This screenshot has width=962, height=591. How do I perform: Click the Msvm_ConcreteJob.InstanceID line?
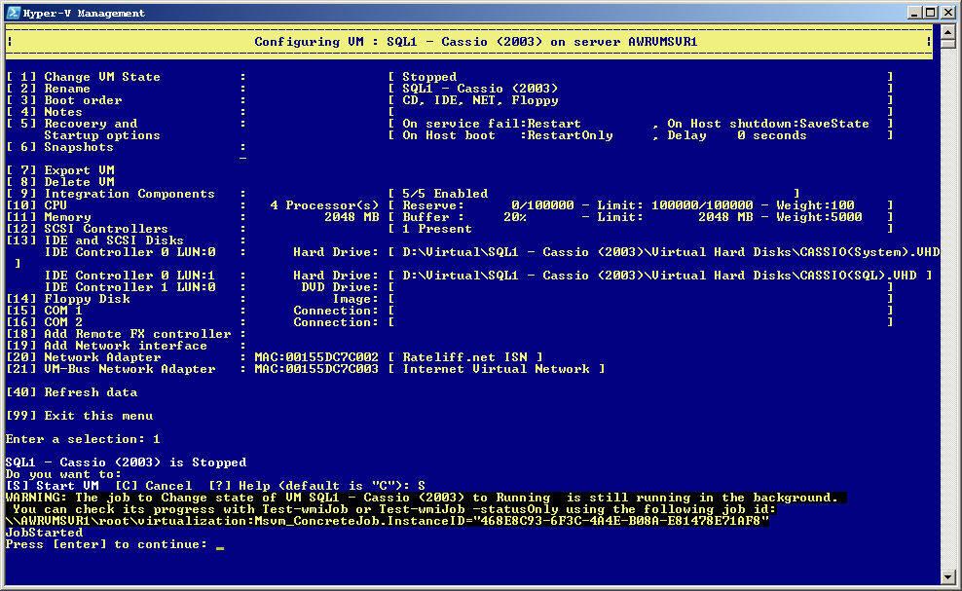point(388,521)
